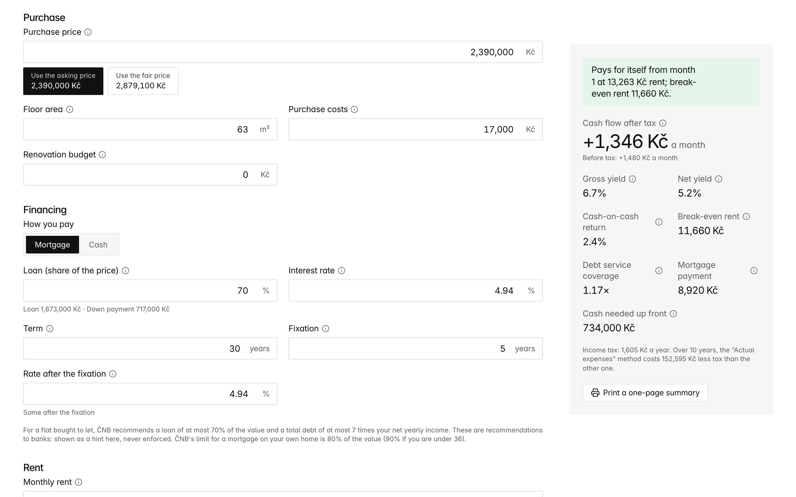This screenshot has height=497, width=796.
Task: Click the Gross yield info icon
Action: (633, 179)
